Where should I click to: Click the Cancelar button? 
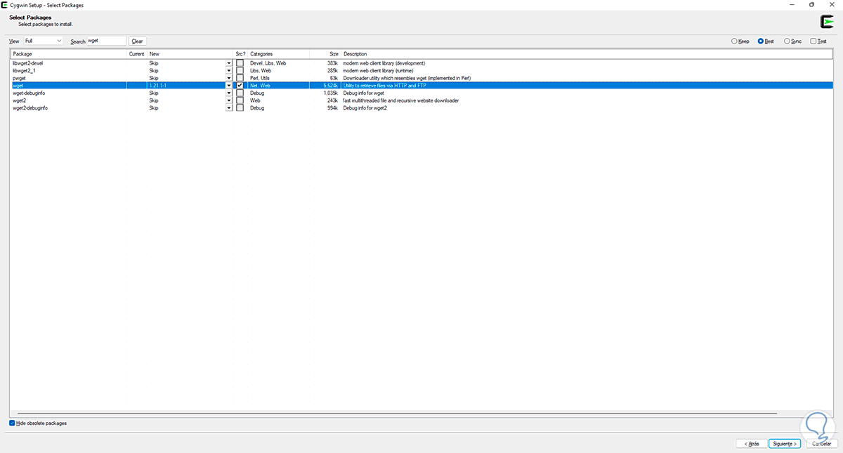[x=821, y=444]
